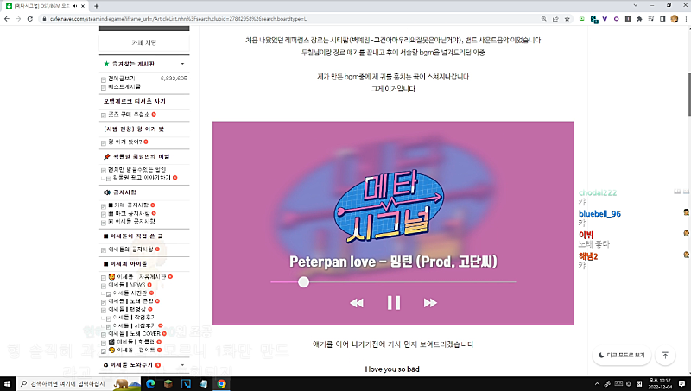Screen dimensions: 691x391
Task: Click the scroll-to-top arrow button
Action: point(665,355)
